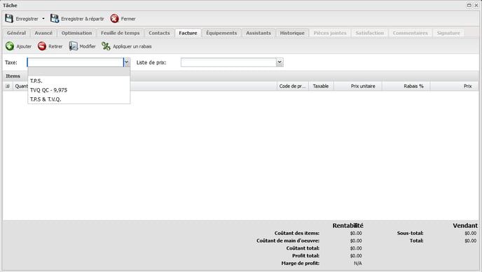
Task: Click the Enregistrer button label
Action: pos(27,19)
